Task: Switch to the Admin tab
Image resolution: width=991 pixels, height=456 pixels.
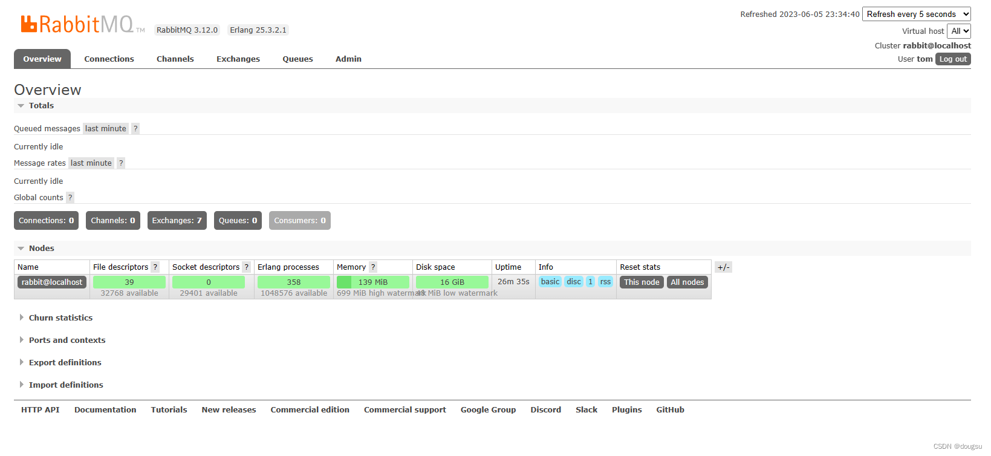Action: [349, 59]
